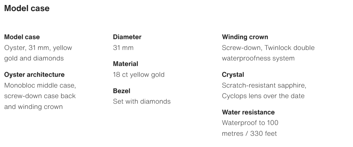Select the '18 ct yellow gold' value

coord(139,75)
